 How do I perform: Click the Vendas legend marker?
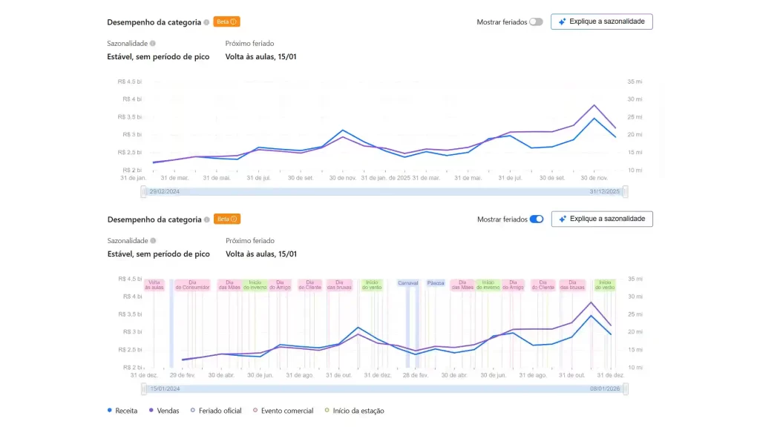[x=151, y=410]
